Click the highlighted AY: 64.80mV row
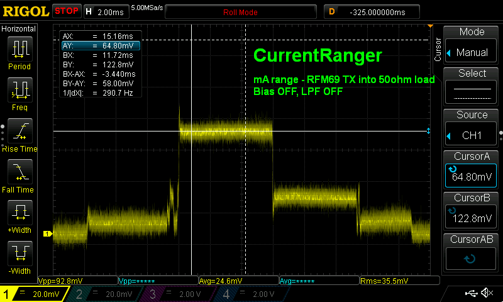Viewport: 503px width, 302px height. coord(101,45)
